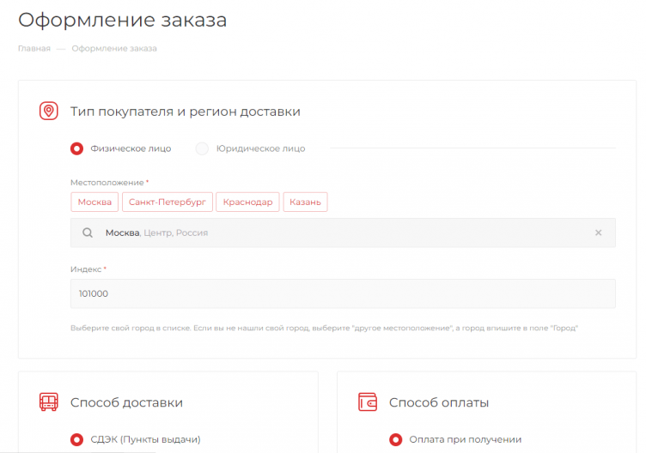This screenshot has width=646, height=453.
Task: Click the Индекс field label
Action: pos(86,269)
